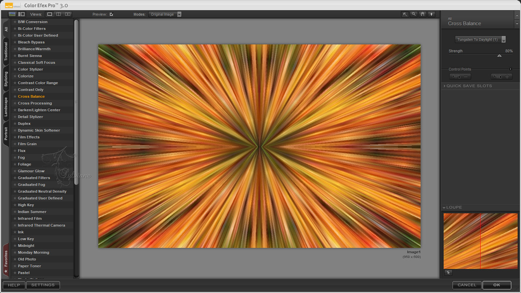Open the All filters tab
521x293 pixels.
click(x=6, y=29)
